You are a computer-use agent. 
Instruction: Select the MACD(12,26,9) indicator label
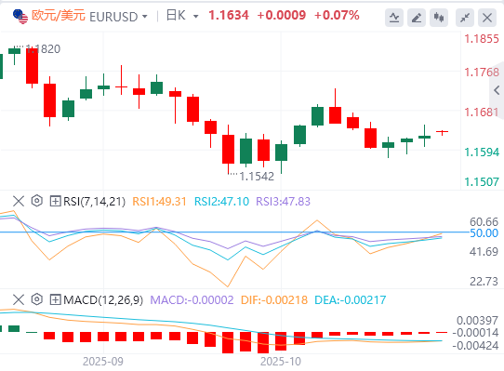tap(103, 299)
